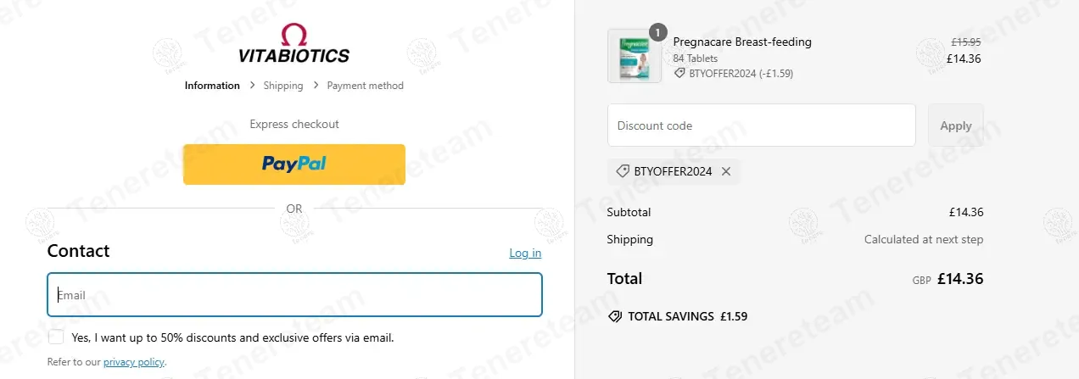The height and width of the screenshot is (379, 1079).
Task: Click the Vitabiotics logo
Action: coord(294,44)
